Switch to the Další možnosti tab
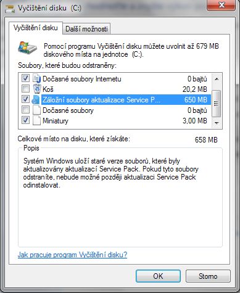This screenshot has height=293, width=240. tap(86, 29)
